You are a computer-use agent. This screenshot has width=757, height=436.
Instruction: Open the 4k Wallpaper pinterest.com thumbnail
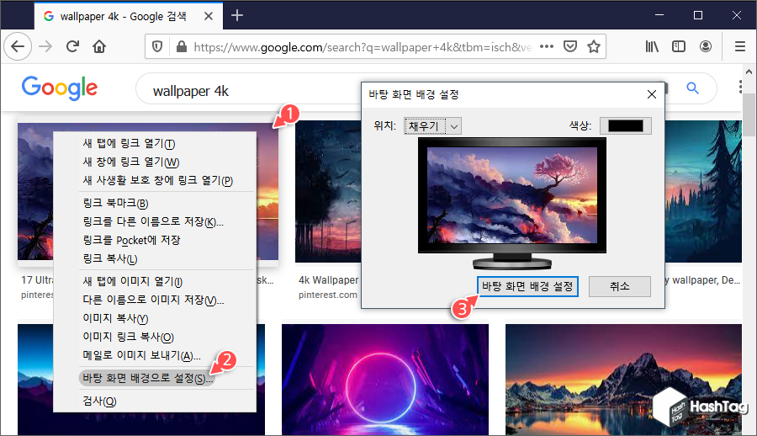pos(328,191)
